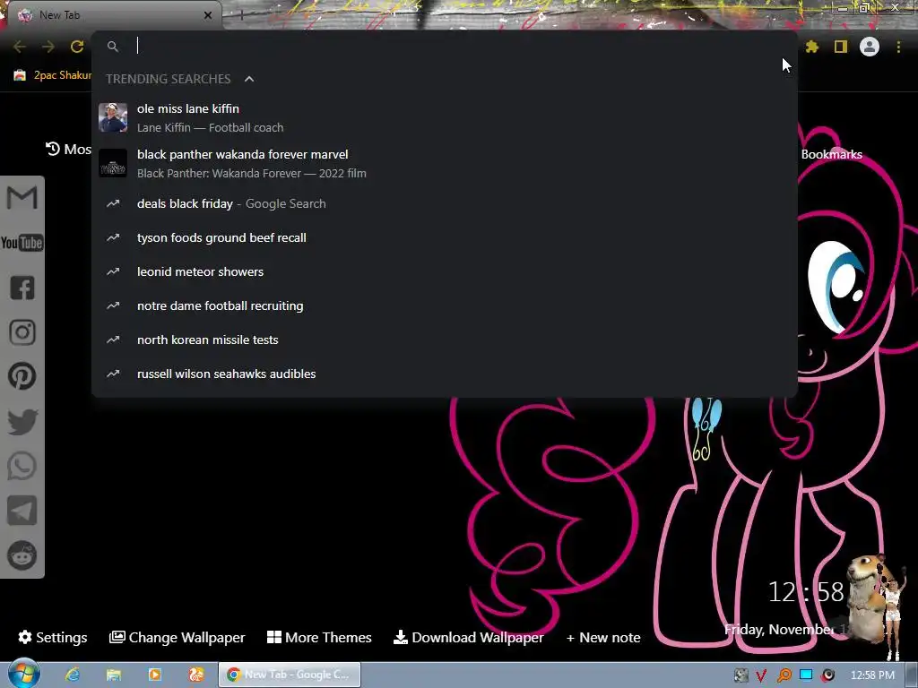Open the media player taskbar icon

(x=154, y=675)
